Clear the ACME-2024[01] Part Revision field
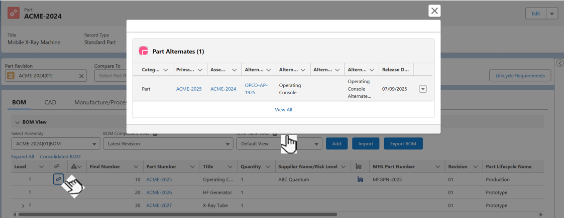This screenshot has width=564, height=218. click(81, 76)
